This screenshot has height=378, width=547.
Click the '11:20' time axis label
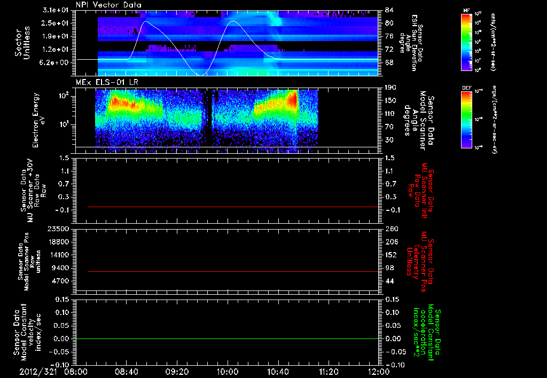[329, 372]
